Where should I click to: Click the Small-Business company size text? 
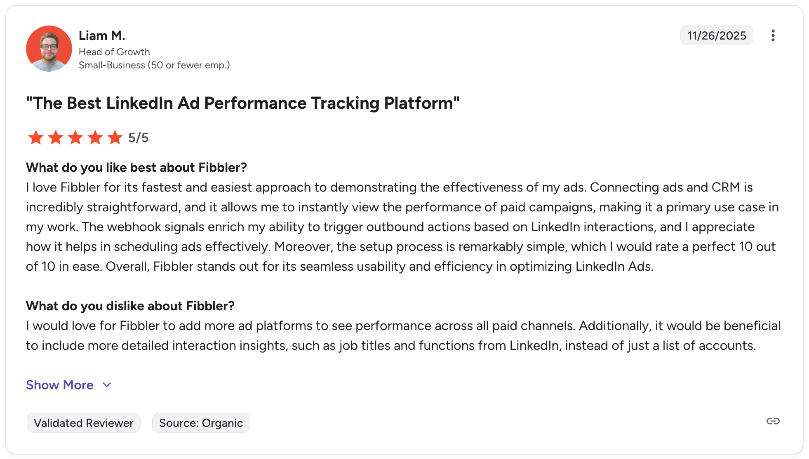pyautogui.click(x=154, y=65)
